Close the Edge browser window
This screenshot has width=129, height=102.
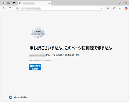[x=126, y=3]
